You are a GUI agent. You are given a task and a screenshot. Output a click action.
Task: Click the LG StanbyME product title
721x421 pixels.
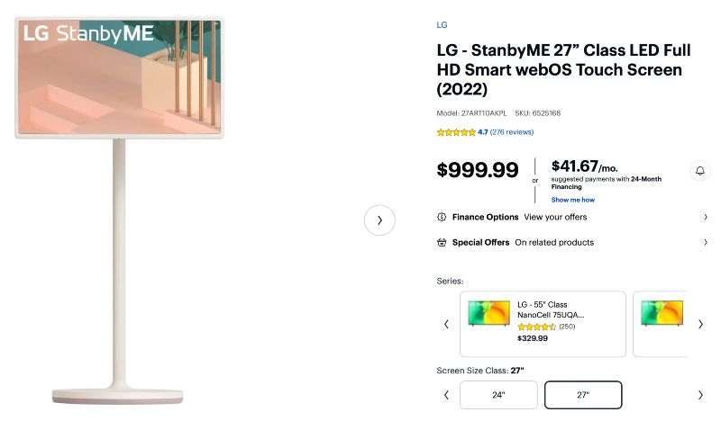coord(559,70)
